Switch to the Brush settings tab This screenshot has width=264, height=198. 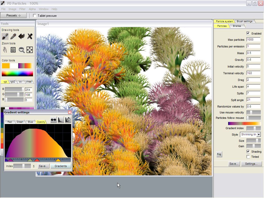click(245, 21)
